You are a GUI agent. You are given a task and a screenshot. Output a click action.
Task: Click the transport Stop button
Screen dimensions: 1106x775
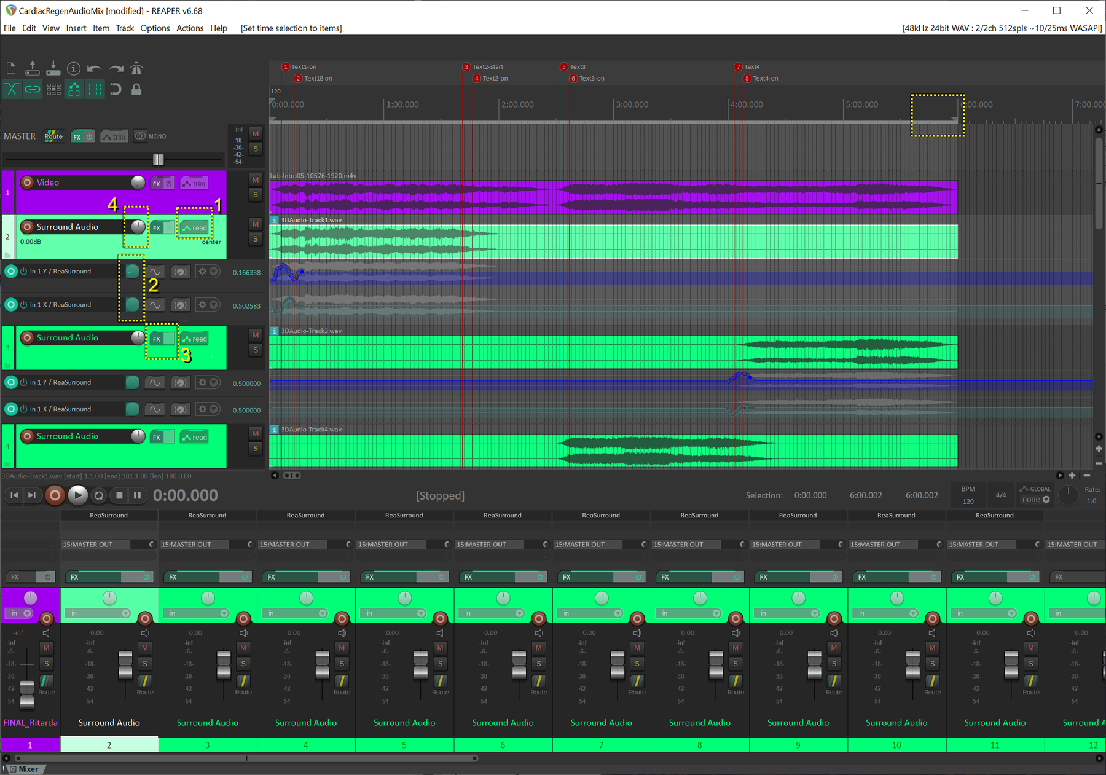[x=120, y=495]
